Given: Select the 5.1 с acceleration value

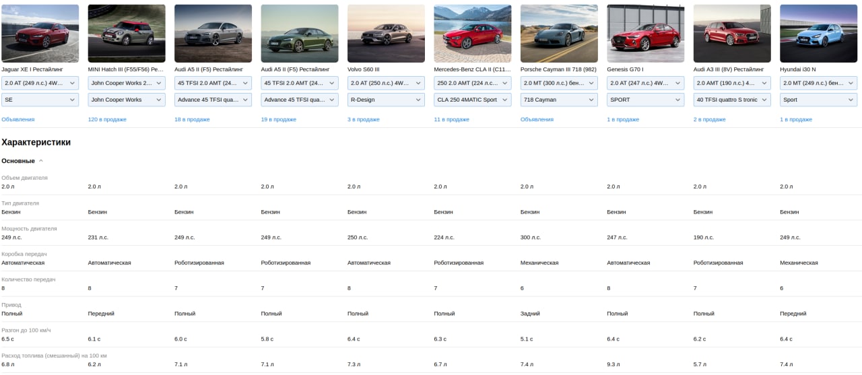Looking at the screenshot, I should (x=527, y=339).
